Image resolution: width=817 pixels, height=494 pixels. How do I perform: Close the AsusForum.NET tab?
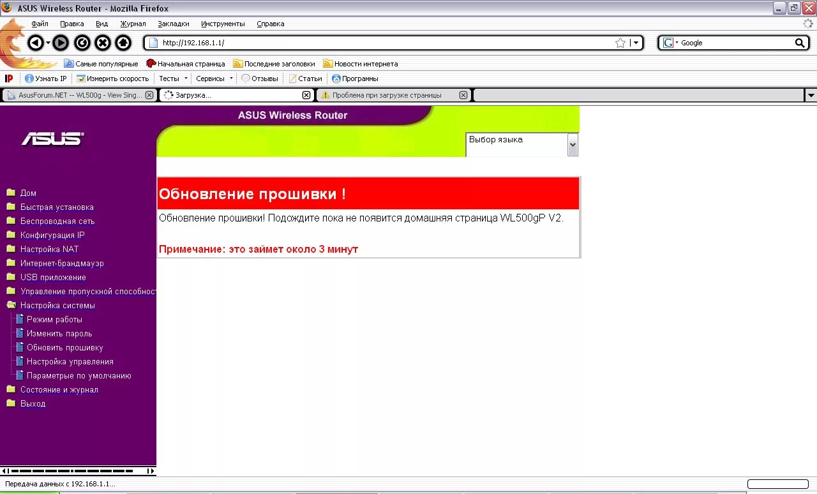coord(149,95)
